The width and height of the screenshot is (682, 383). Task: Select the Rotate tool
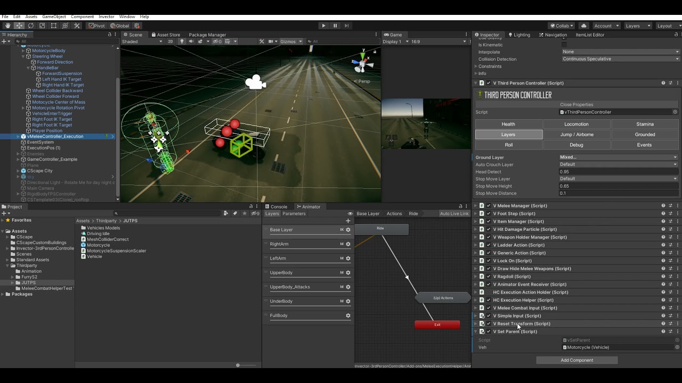click(30, 26)
